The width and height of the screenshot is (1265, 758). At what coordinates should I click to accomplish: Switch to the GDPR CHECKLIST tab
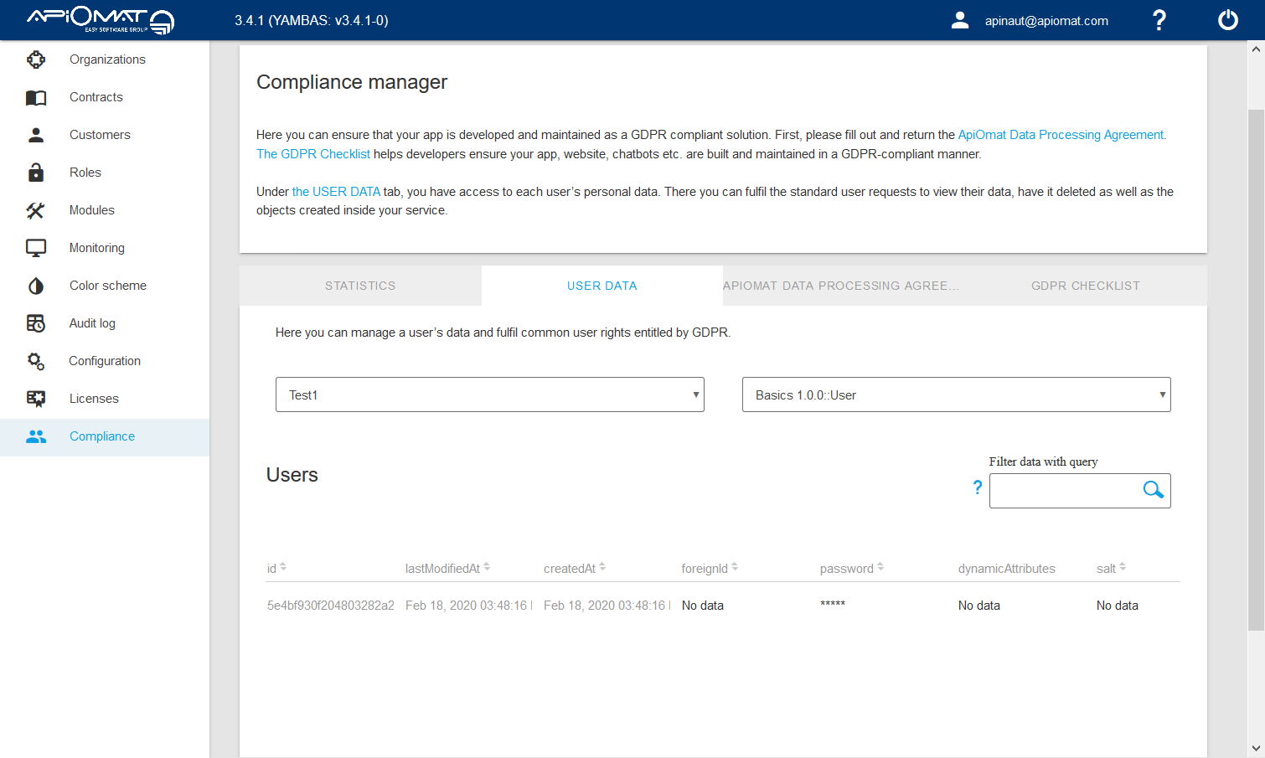pos(1086,286)
